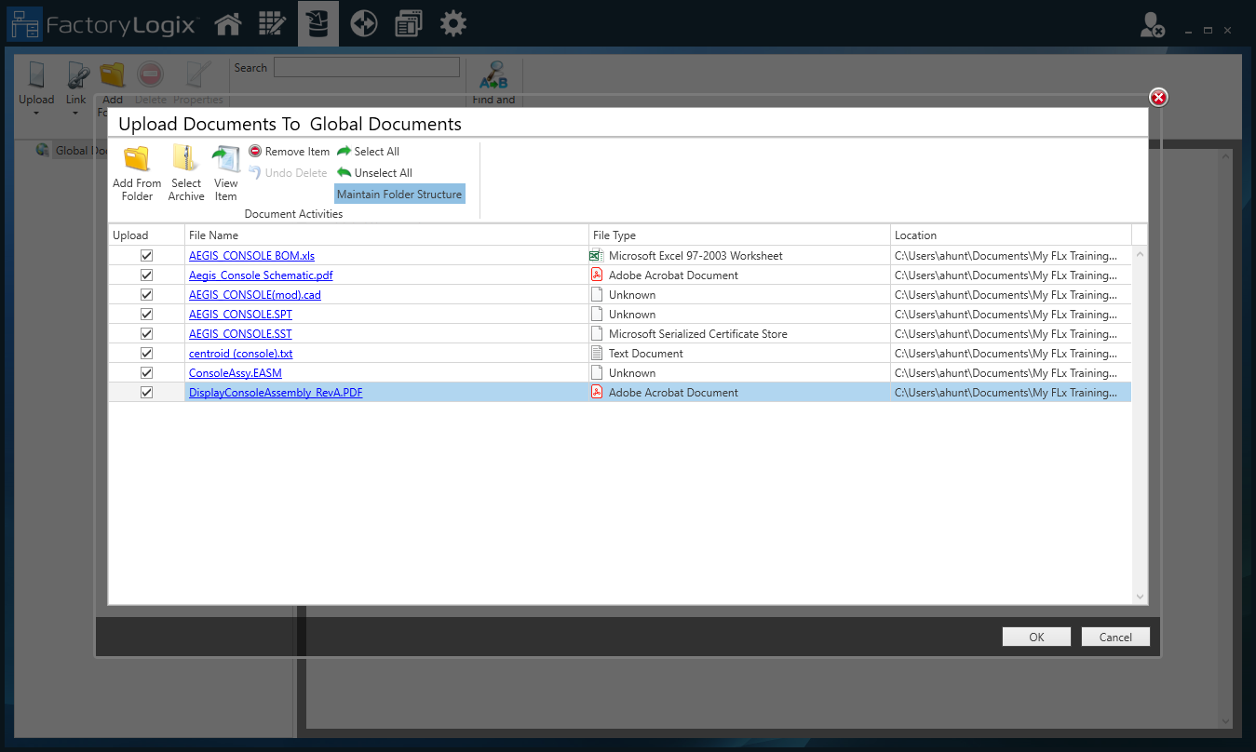
Task: Go to the Home tab
Action: [x=228, y=23]
